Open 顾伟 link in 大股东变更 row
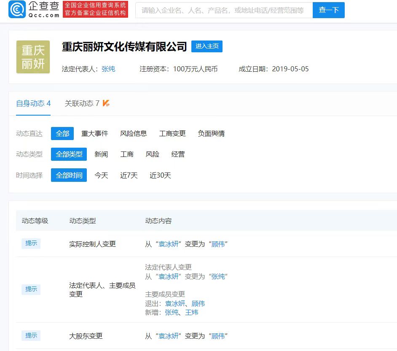 point(218,336)
